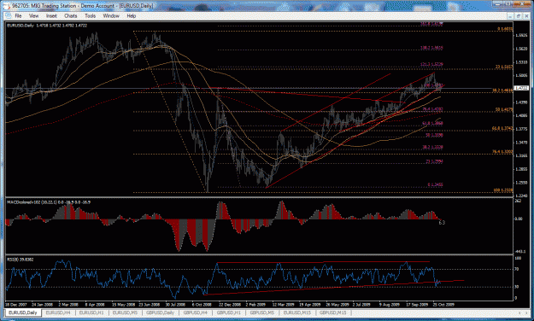This screenshot has height=321, width=534.
Task: Click the MACD 0.00 axis label
Action: tap(519, 219)
